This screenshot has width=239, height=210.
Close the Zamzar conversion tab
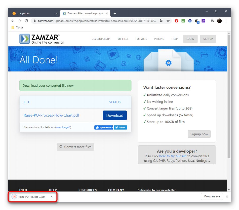107,14
